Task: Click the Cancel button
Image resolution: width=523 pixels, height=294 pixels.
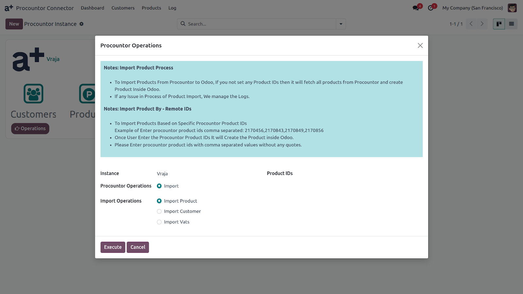Action: click(x=138, y=247)
